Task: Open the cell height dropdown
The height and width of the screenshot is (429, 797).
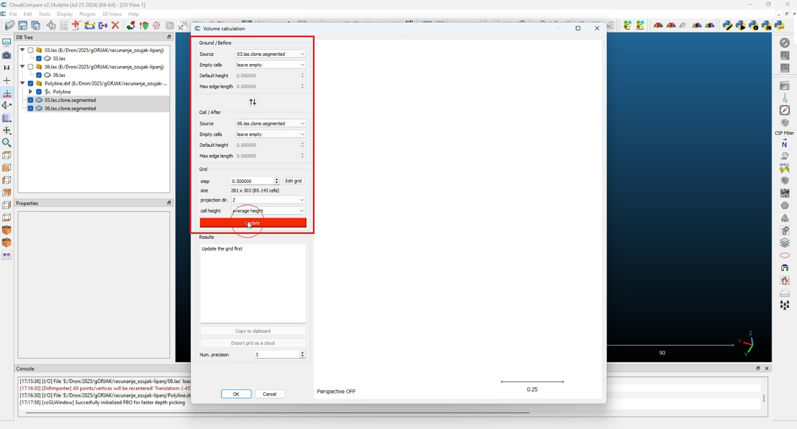Action: 268,211
